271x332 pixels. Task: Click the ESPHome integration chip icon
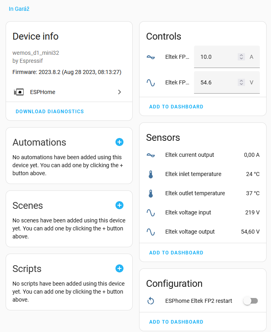[x=18, y=92]
